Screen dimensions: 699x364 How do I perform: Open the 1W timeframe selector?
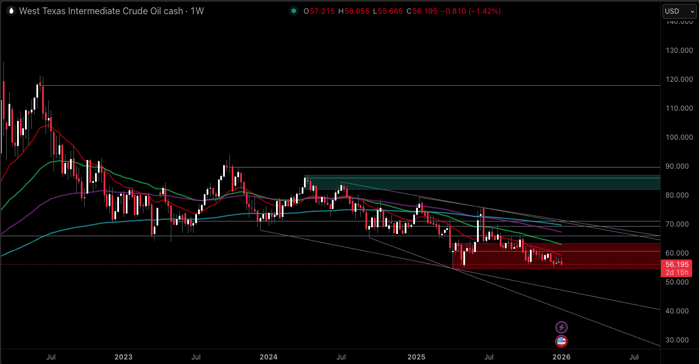198,11
